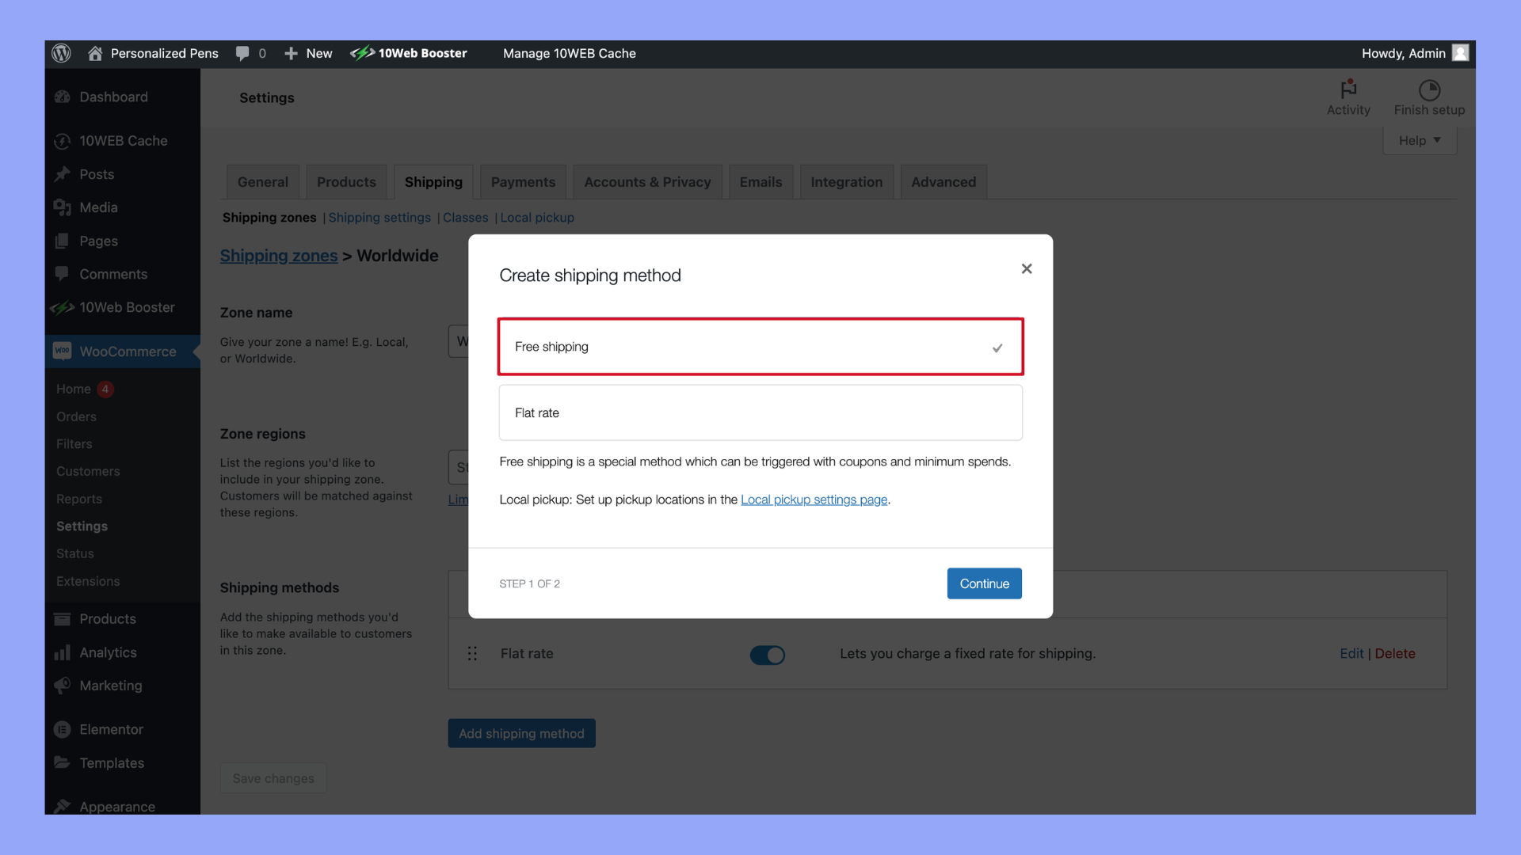This screenshot has width=1521, height=855.
Task: Click the Flat rate drag handle icon
Action: 472,654
